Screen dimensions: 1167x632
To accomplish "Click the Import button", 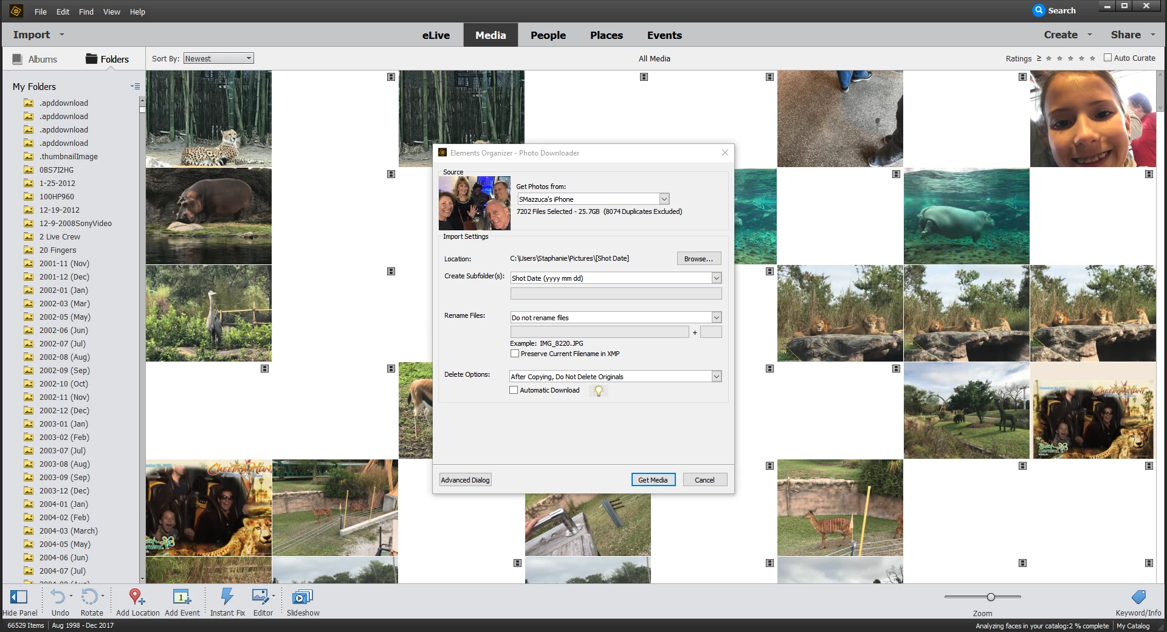I will [x=32, y=35].
